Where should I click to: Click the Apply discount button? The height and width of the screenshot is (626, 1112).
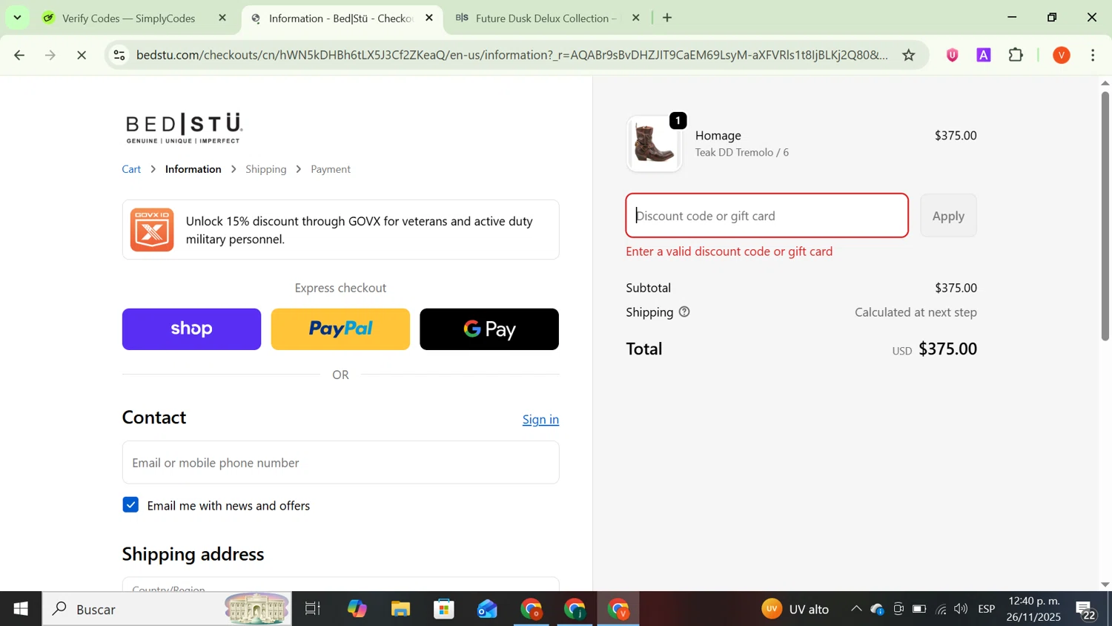[x=948, y=216]
